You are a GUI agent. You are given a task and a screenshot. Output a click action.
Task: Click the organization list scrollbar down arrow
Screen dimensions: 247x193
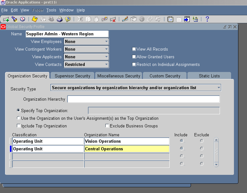pos(216,164)
